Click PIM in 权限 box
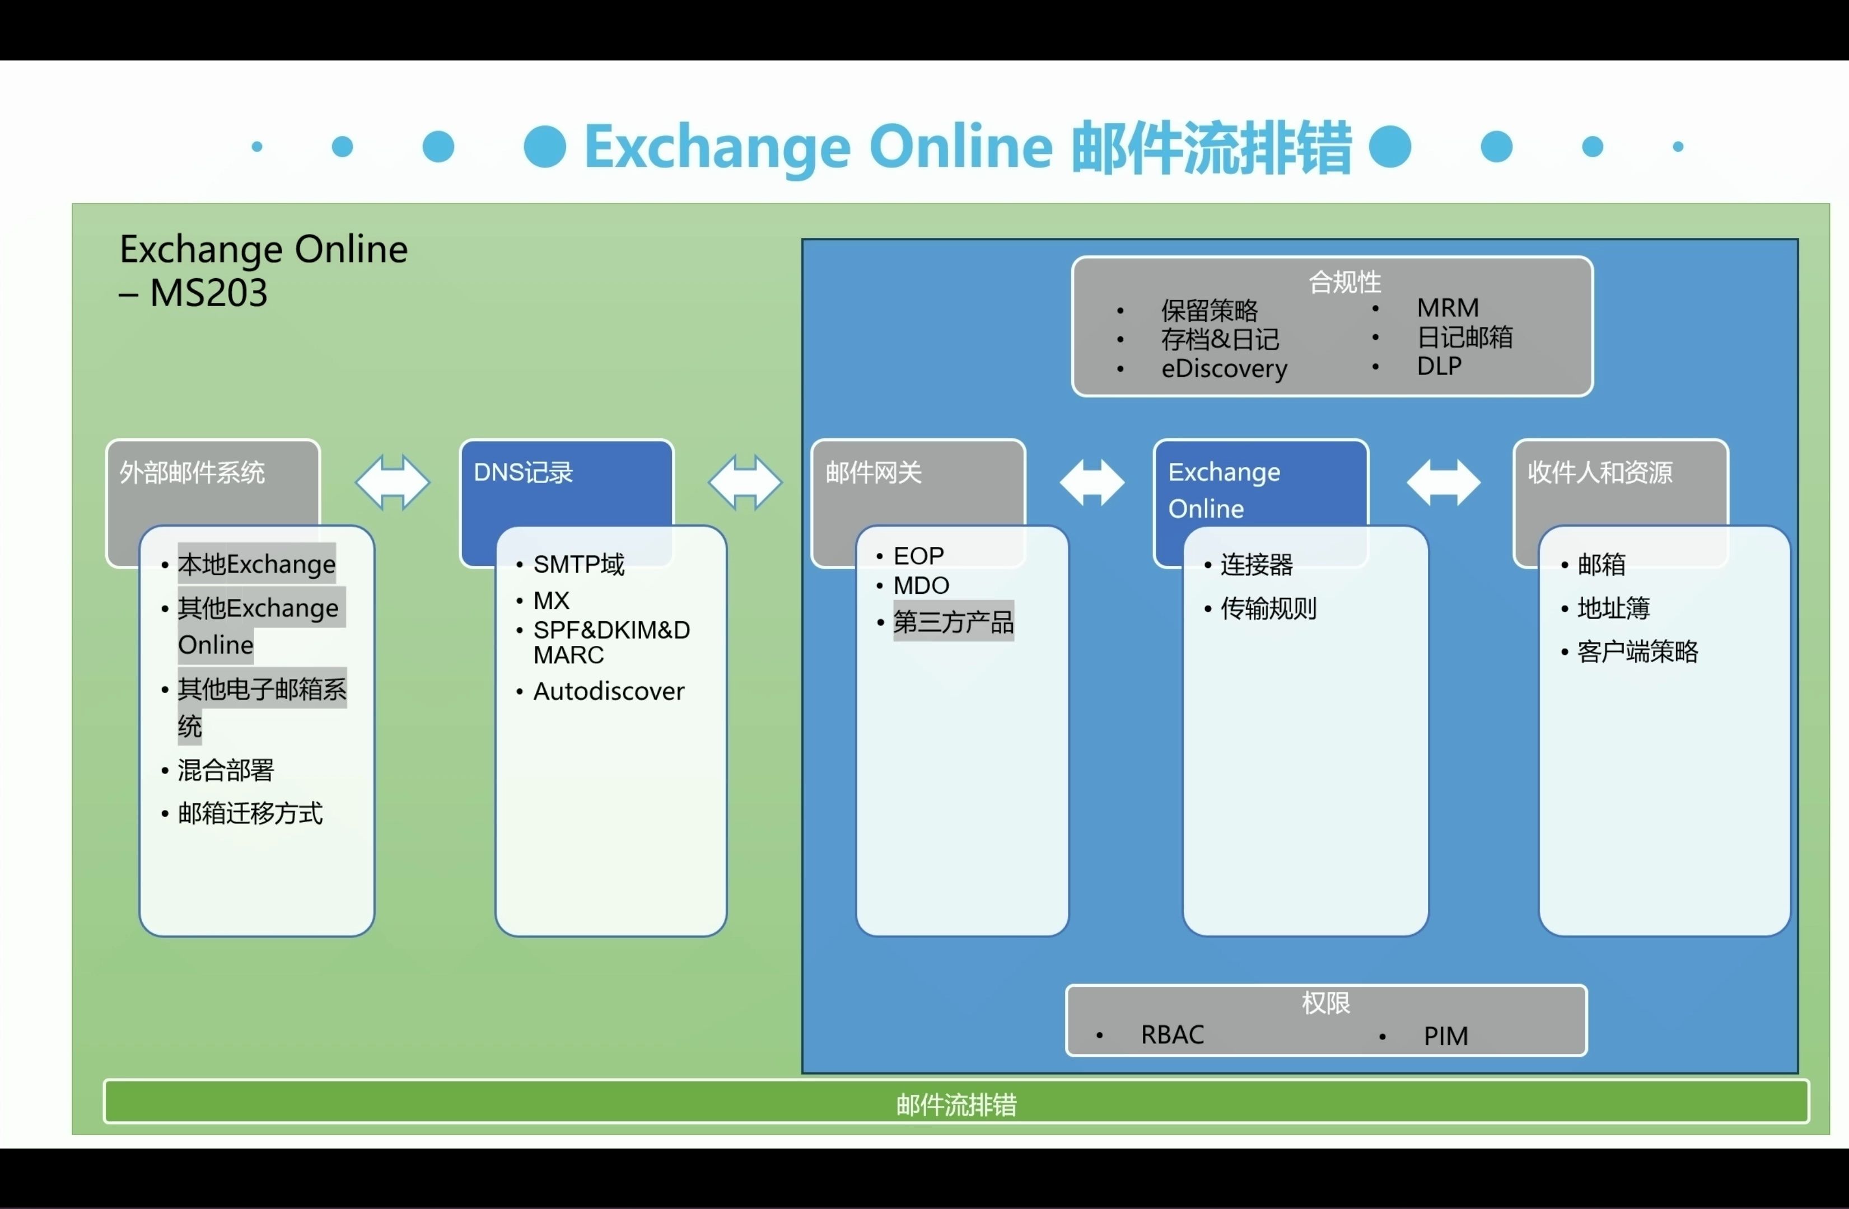Viewport: 1849px width, 1209px height. coord(1445,1036)
